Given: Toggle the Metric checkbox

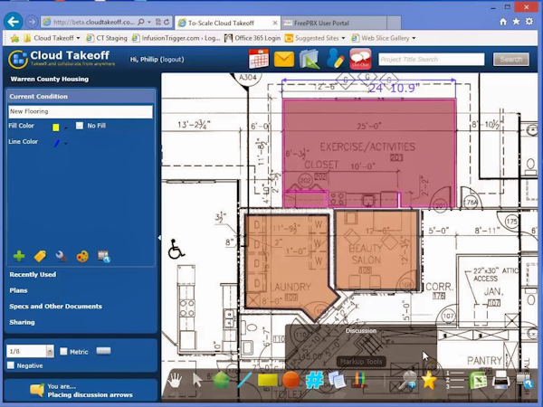Looking at the screenshot, I should click(x=63, y=351).
